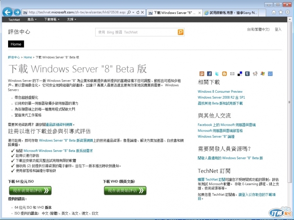Click green start button under 下載 VHD
The width and height of the screenshot is (294, 220).
[125, 191]
